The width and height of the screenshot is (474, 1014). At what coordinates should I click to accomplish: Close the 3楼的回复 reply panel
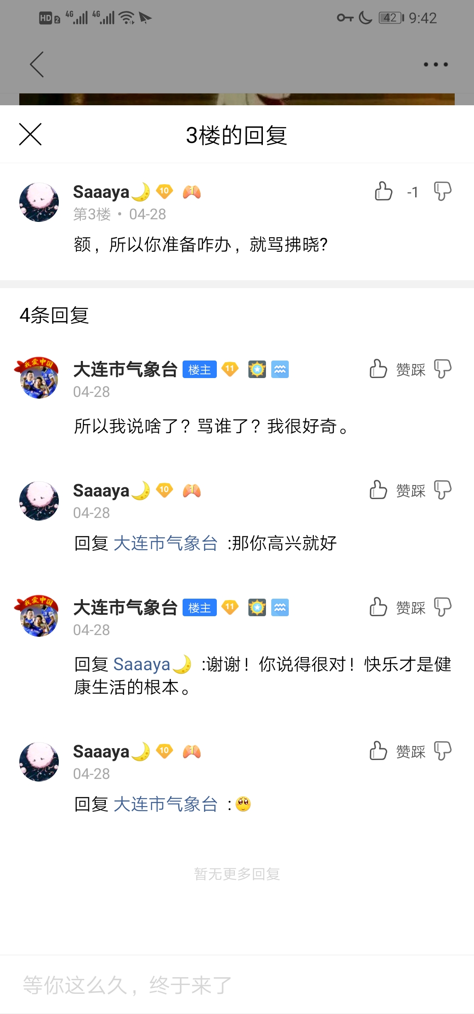point(30,134)
